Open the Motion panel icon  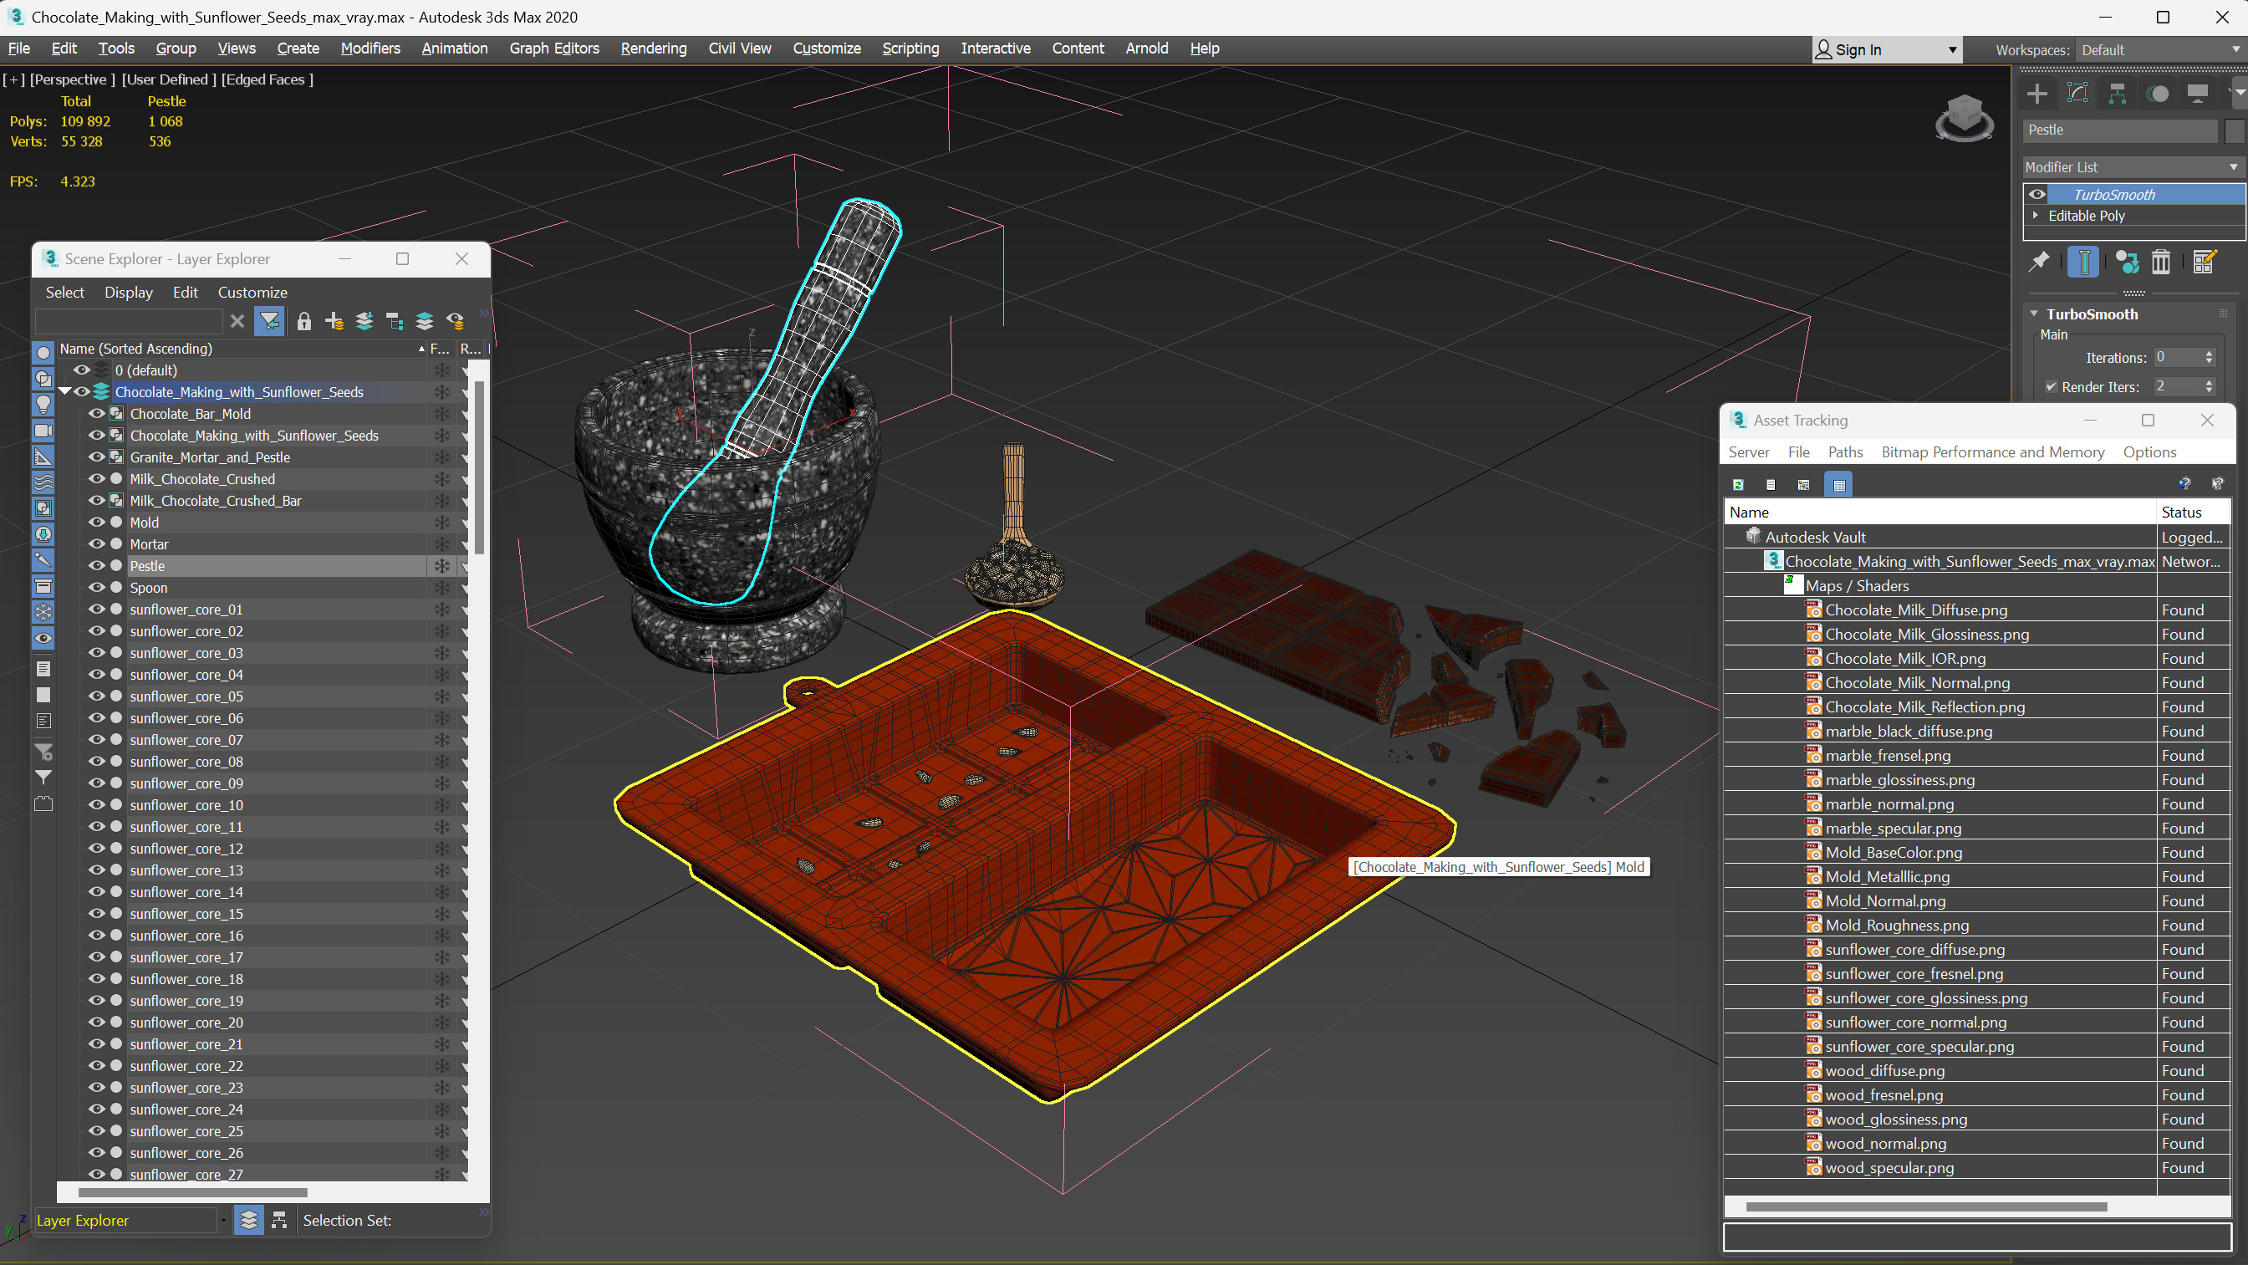[2157, 94]
